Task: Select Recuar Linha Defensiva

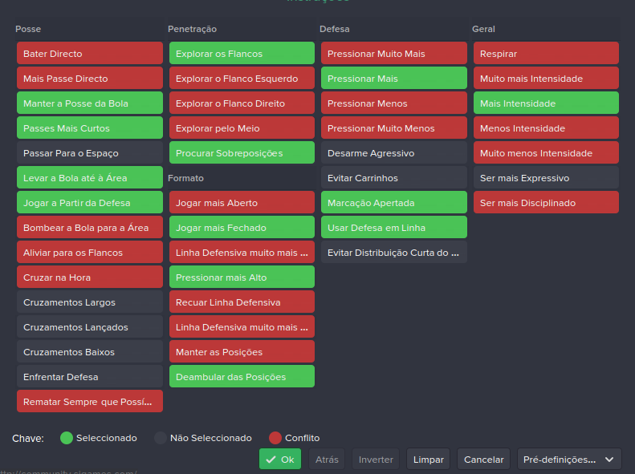Action: [242, 302]
